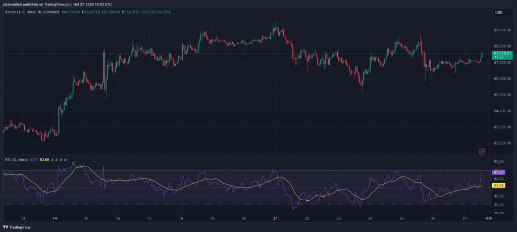Click the 66,000.00 price axis label

point(502,78)
